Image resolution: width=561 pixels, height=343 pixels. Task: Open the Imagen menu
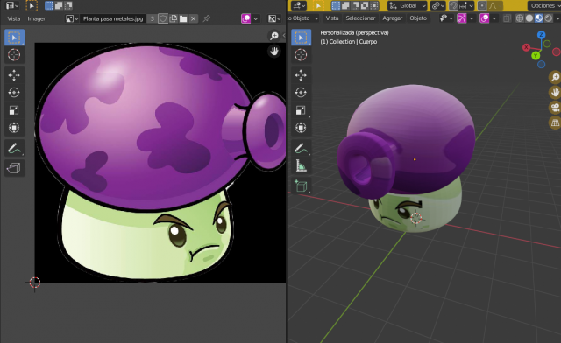click(37, 18)
